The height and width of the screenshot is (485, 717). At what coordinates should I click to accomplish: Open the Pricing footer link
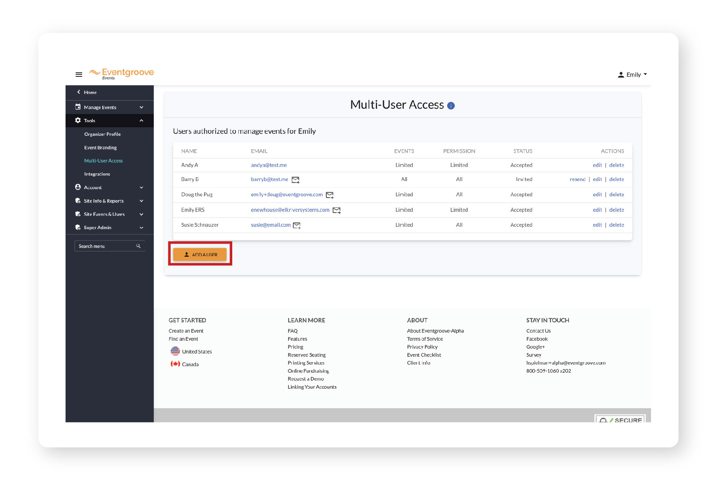coord(295,347)
